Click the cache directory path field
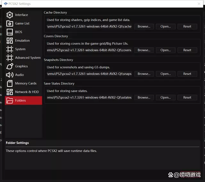Screen dimensions: 205x182 89,27
